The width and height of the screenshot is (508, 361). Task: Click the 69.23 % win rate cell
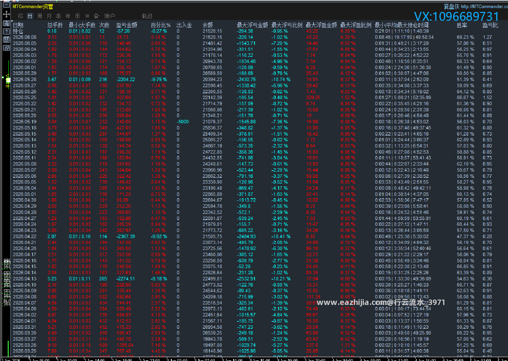pyautogui.click(x=465, y=37)
